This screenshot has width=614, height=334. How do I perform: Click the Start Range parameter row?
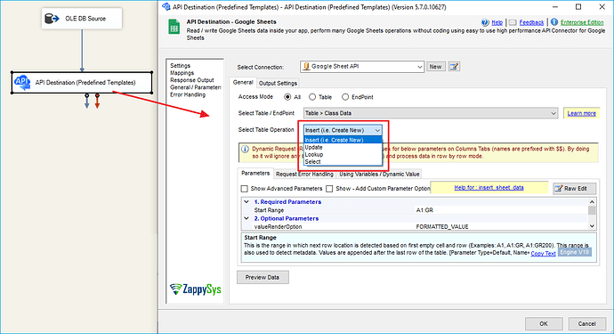click(416, 210)
